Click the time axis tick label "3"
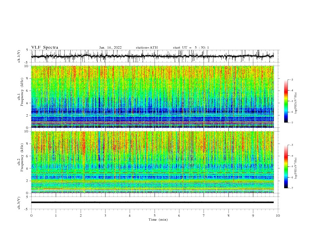This screenshot has width=313, height=242. [x=105, y=216]
